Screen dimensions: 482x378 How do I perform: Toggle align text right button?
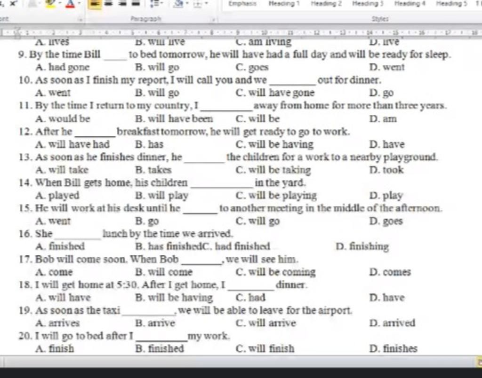point(123,3)
